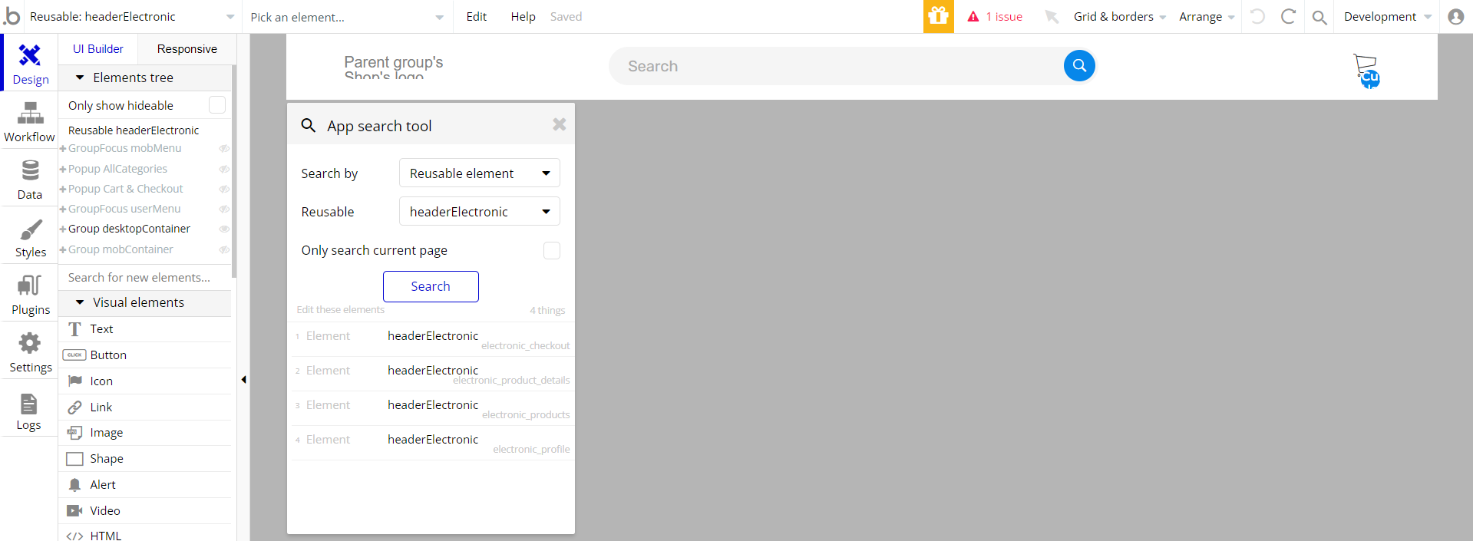Open result headerElectronic in electronic_profile
This screenshot has width=1473, height=541.
click(x=433, y=443)
